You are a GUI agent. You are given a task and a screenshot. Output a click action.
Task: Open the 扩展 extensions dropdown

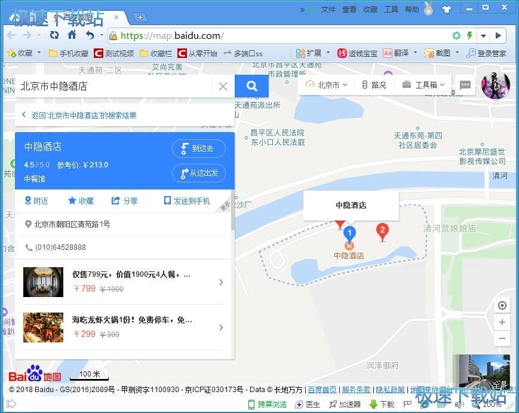coord(313,53)
